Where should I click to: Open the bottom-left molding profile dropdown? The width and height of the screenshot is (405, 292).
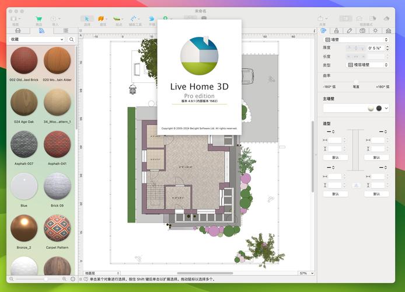coord(331,168)
